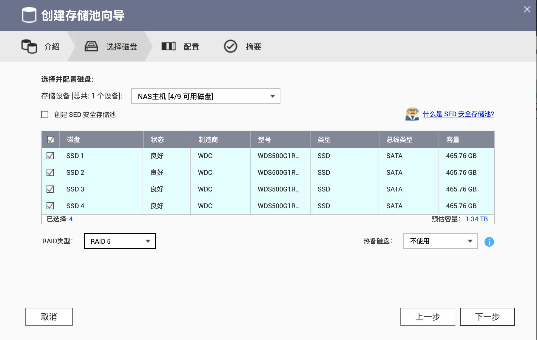
Task: Open the RAID 5 type dropdown
Action: (x=119, y=241)
